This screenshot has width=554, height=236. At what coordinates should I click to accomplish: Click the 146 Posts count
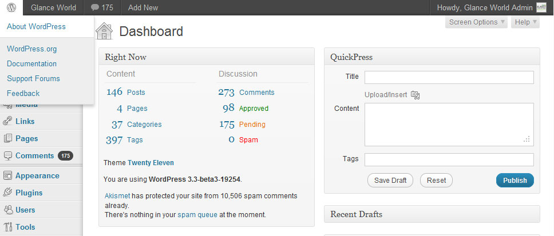114,92
